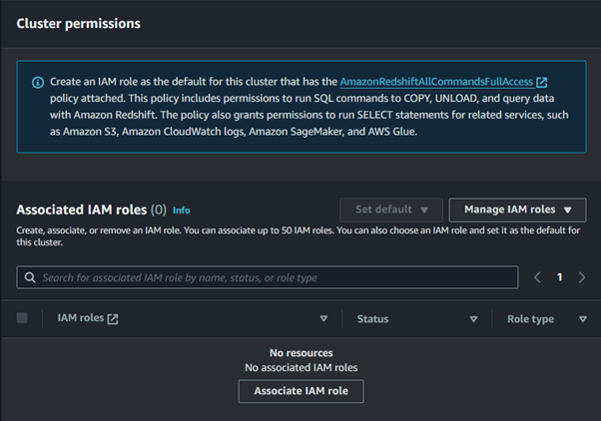Click the Status column header text
This screenshot has height=421, width=601.
point(372,319)
